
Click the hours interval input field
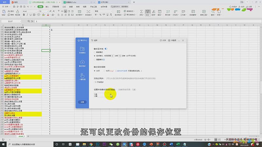[113, 56]
